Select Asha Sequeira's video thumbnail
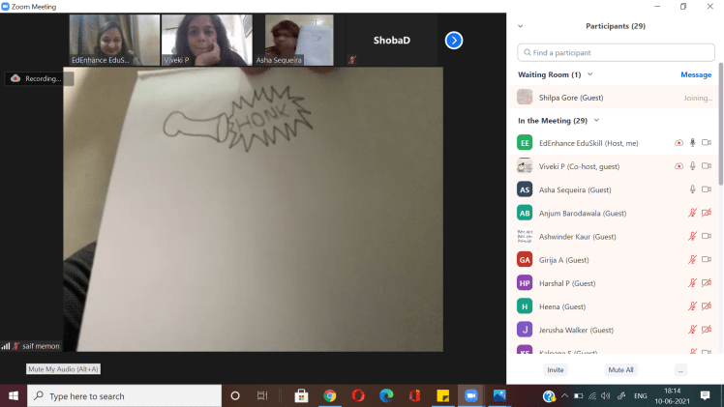This screenshot has height=407, width=724. (x=299, y=41)
